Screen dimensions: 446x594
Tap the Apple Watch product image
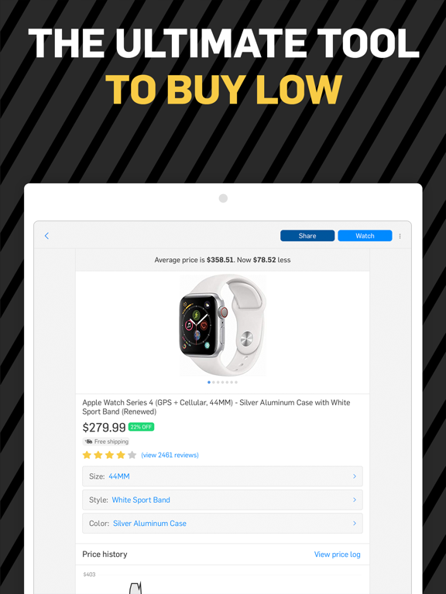(223, 325)
